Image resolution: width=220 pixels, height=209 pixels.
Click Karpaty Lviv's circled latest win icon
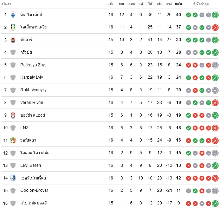click(x=215, y=78)
